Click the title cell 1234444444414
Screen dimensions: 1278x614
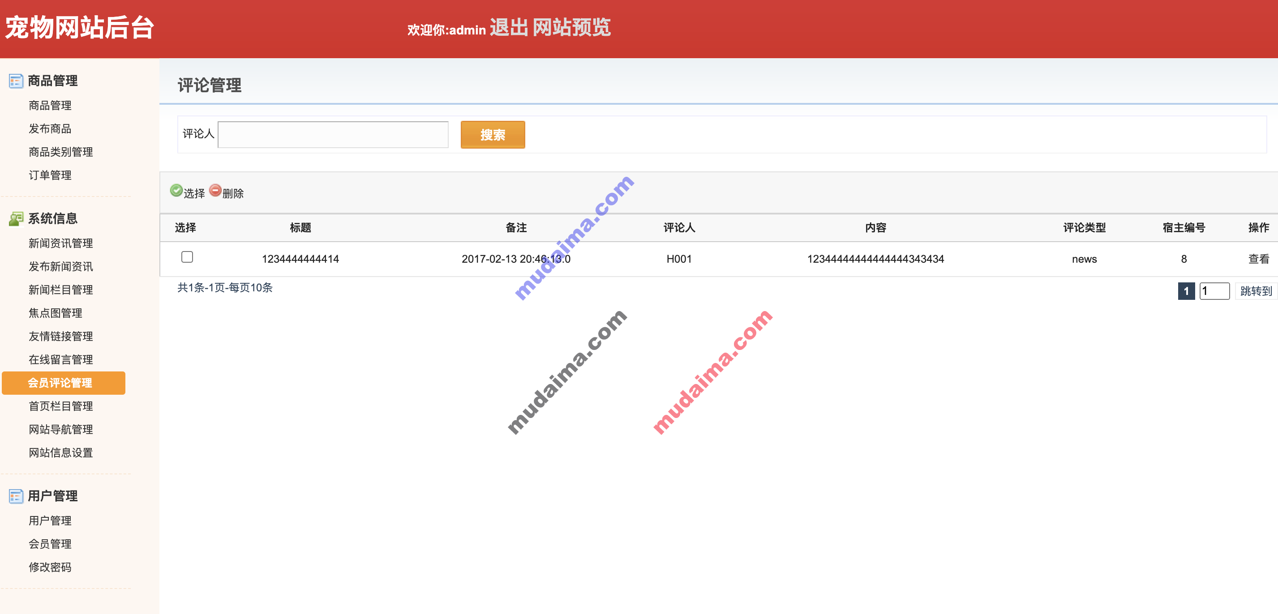point(300,260)
